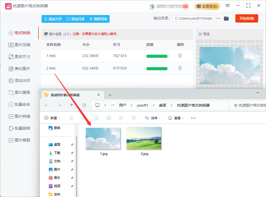Image resolution: width=266 pixels, height=197 pixels.
Task: Expand chevron after 用户 in address bar
Action: (131, 105)
